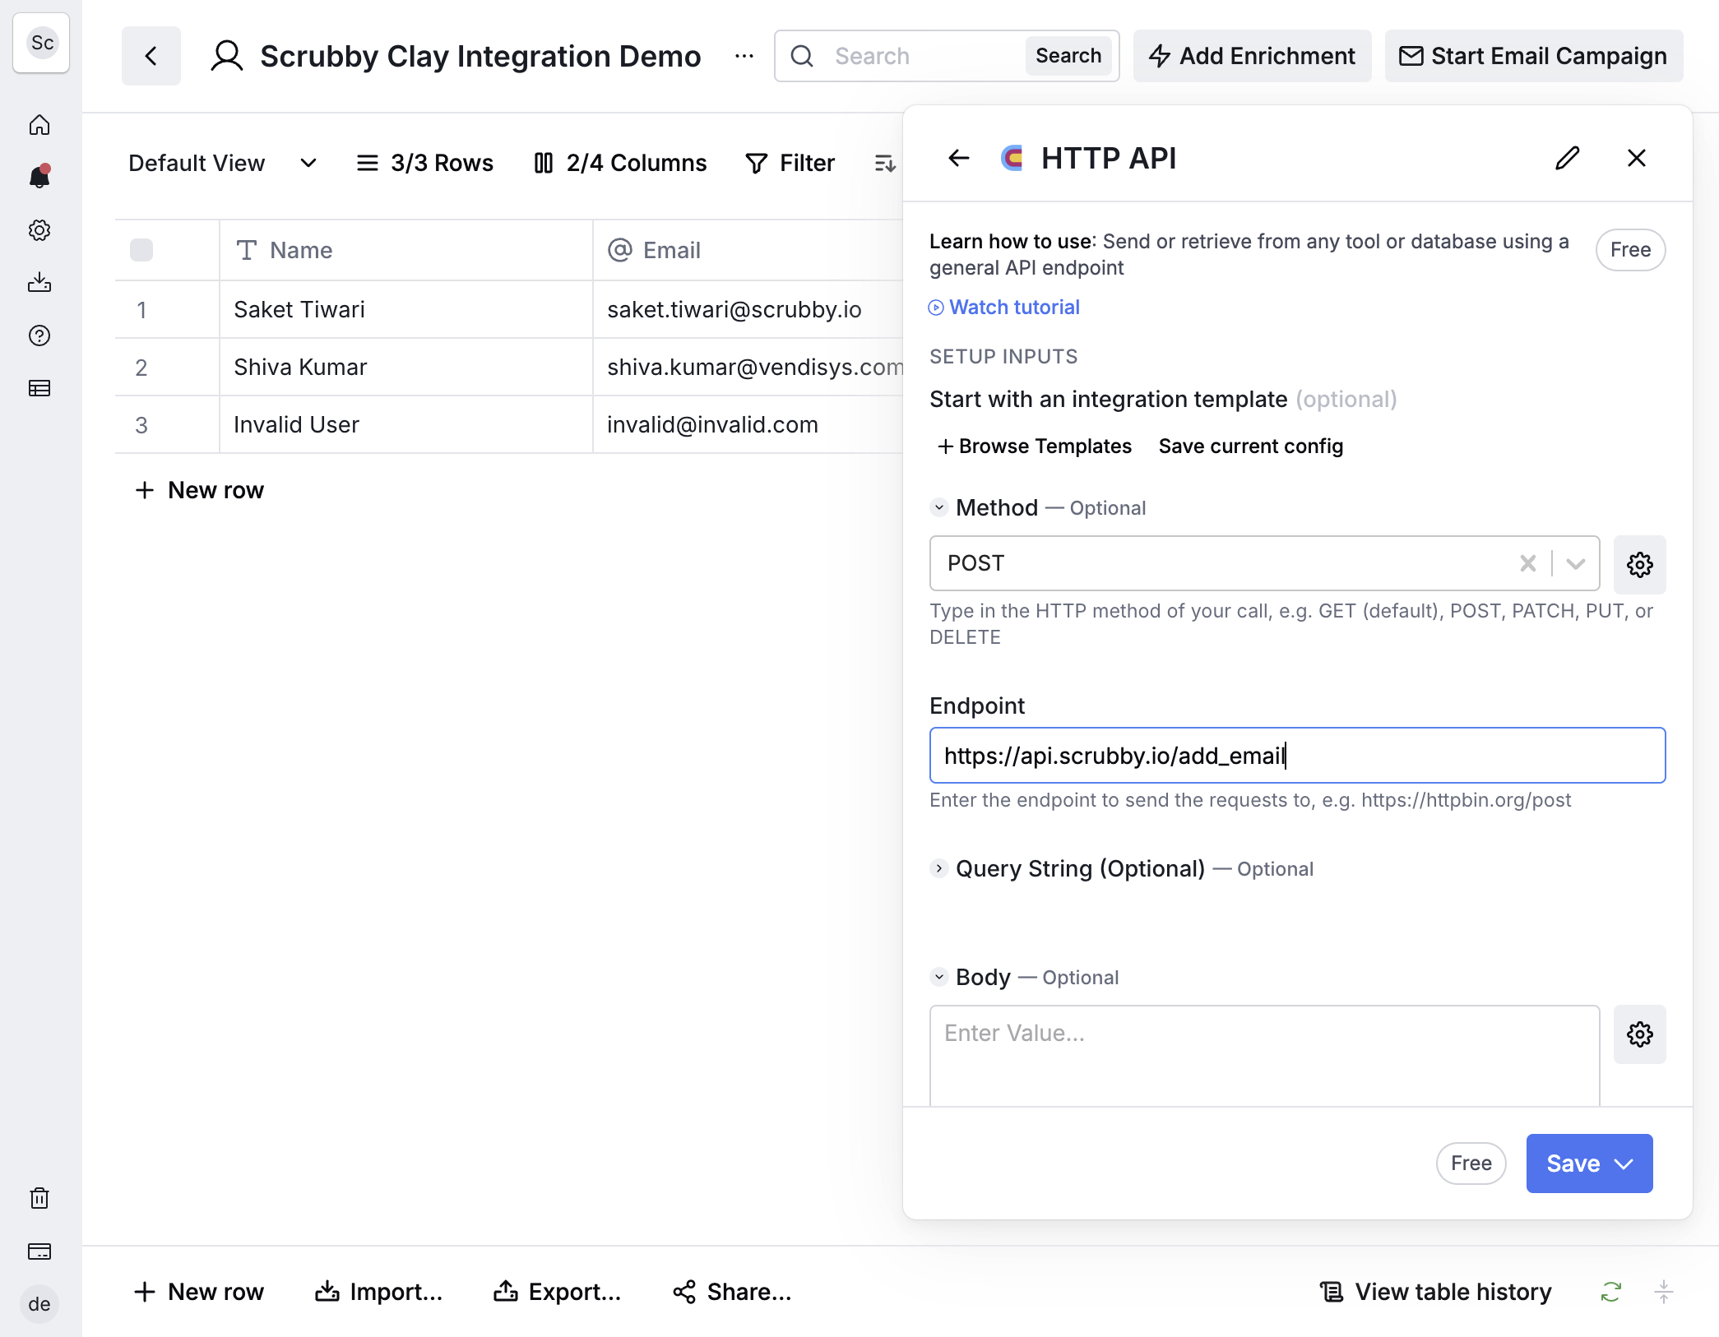Click Start Email Campaign button
Image resolution: width=1719 pixels, height=1337 pixels.
click(1534, 56)
